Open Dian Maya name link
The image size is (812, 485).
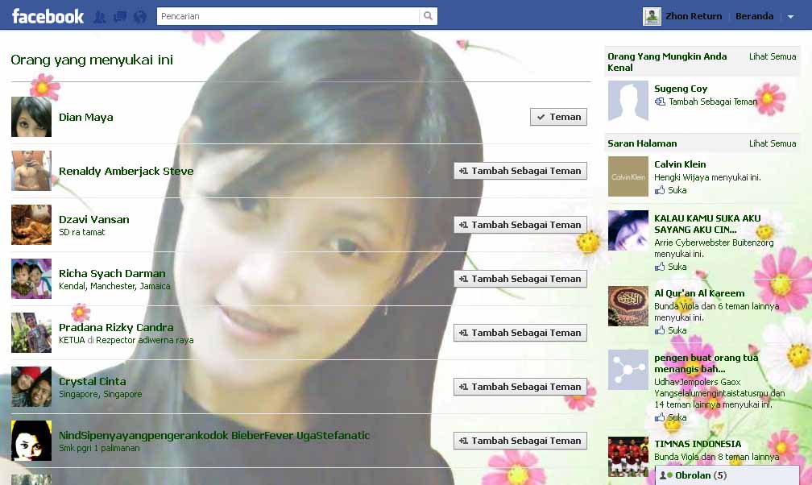coord(86,117)
